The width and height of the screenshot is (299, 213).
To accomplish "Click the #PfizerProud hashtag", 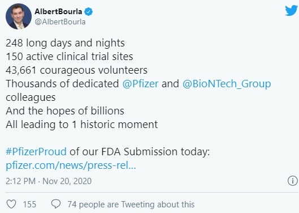I will 36,152.
